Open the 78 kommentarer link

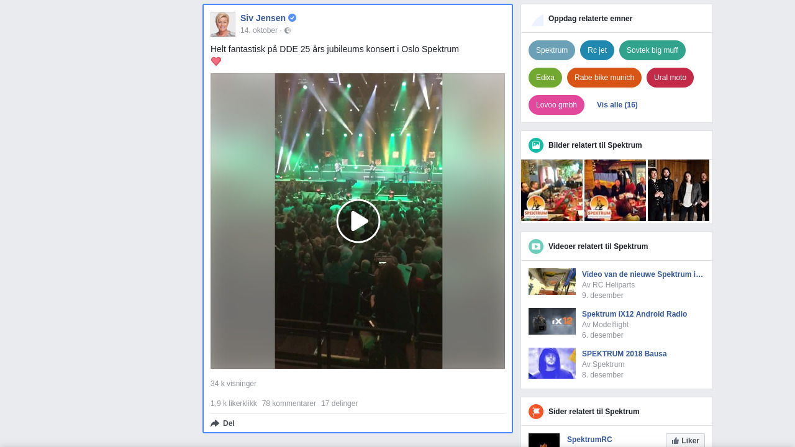coord(289,404)
